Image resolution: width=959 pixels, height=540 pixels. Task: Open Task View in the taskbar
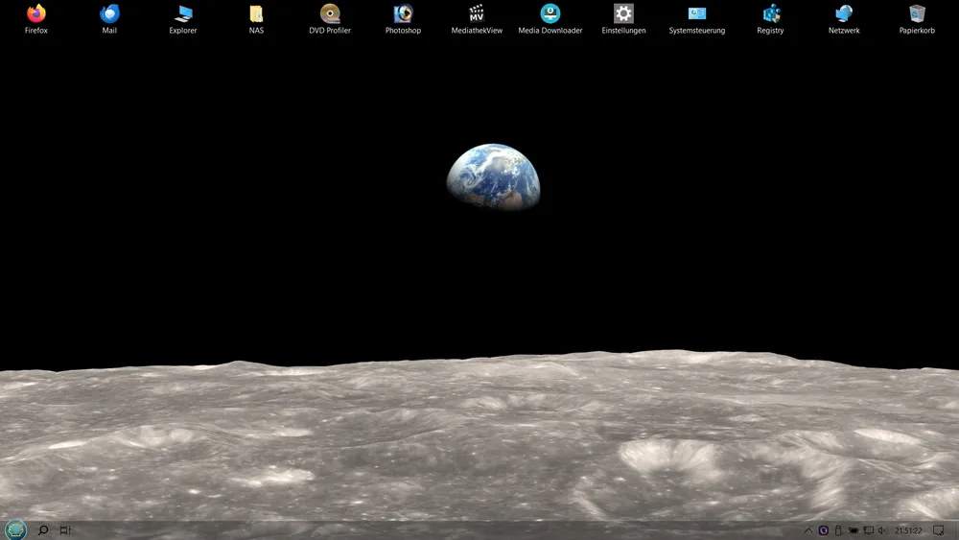click(x=65, y=530)
